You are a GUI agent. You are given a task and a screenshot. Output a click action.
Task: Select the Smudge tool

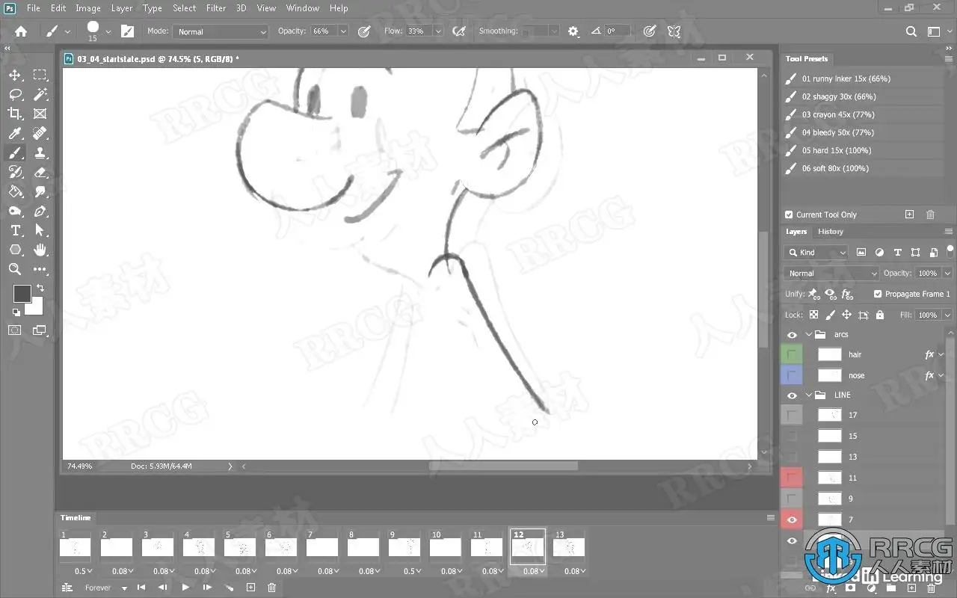click(40, 191)
